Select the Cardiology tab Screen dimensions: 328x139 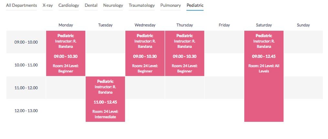69,5
